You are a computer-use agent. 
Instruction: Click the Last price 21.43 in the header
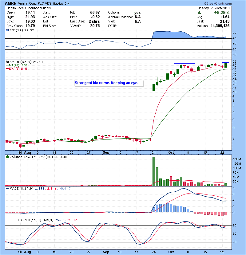225,21
